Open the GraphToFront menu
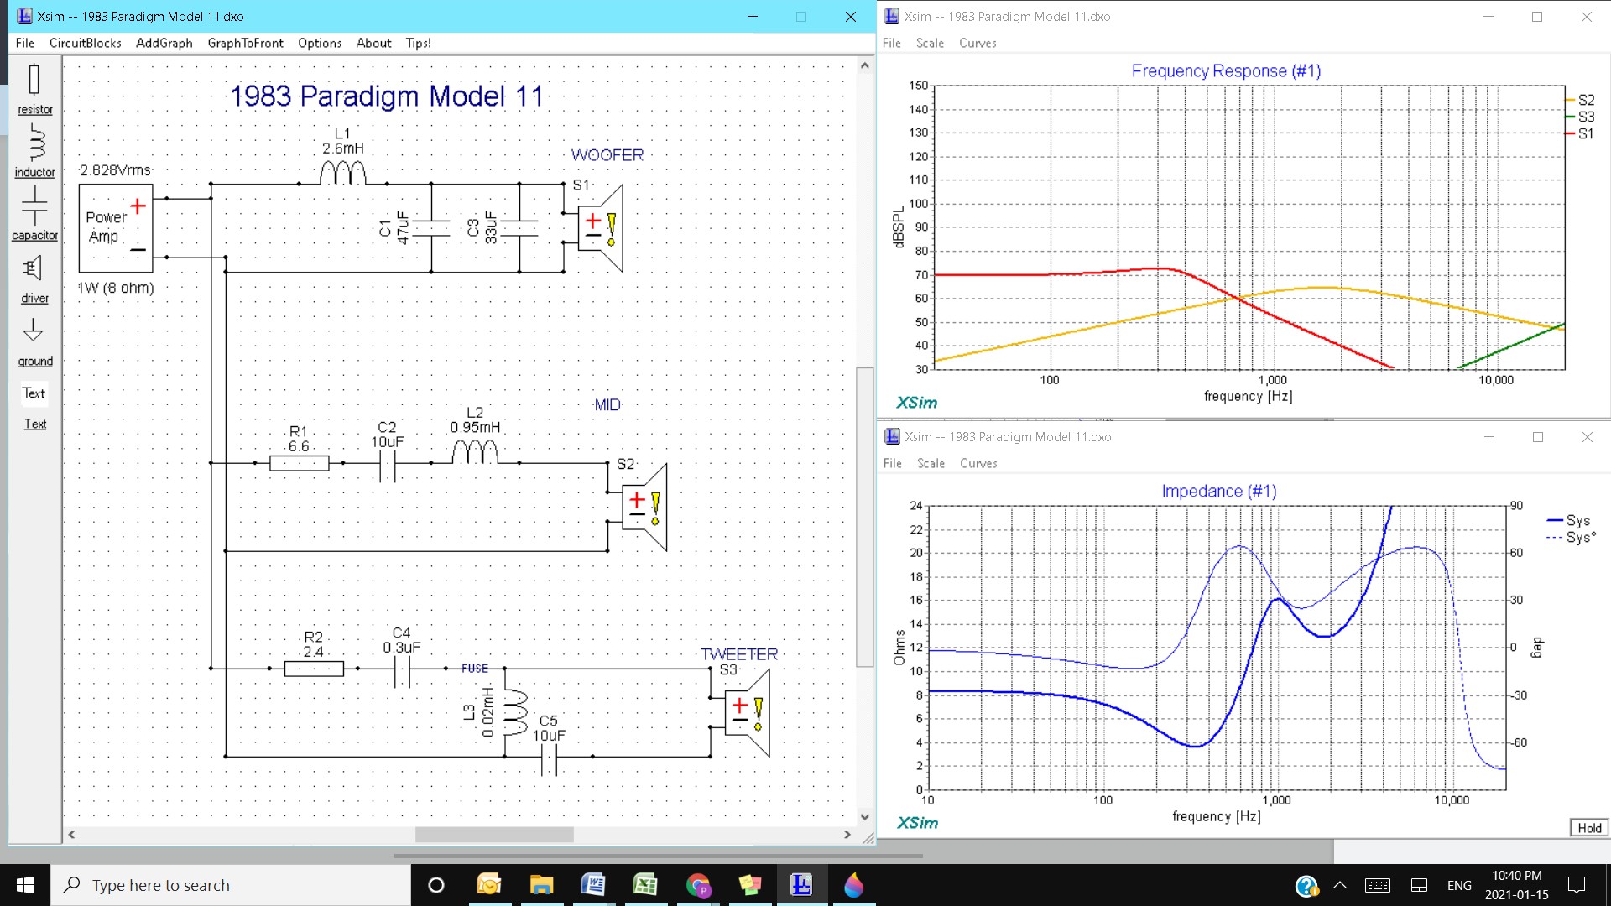1611x906 pixels. 245,43
